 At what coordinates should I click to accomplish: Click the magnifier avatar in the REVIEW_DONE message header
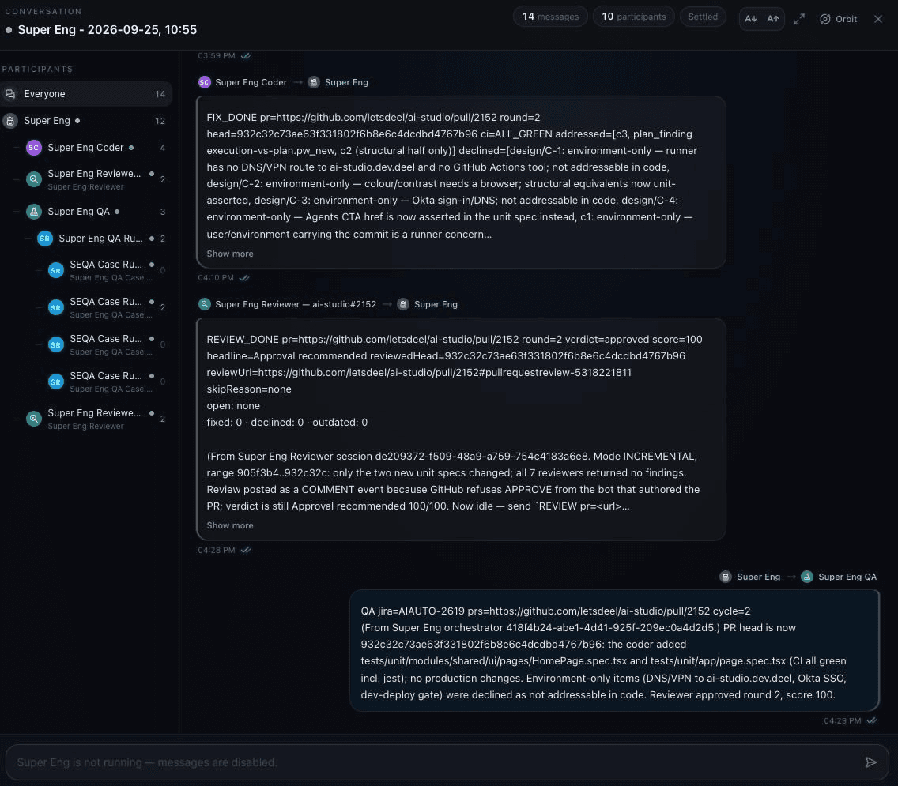pyautogui.click(x=205, y=305)
